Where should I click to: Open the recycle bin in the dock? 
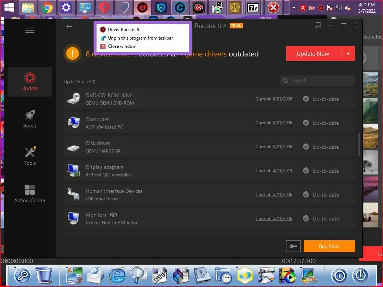44,275
